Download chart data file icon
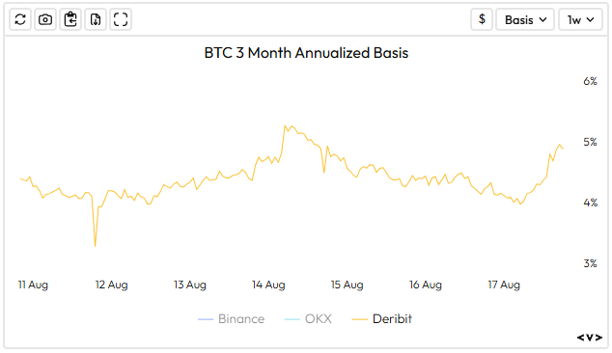The image size is (612, 353). point(96,19)
